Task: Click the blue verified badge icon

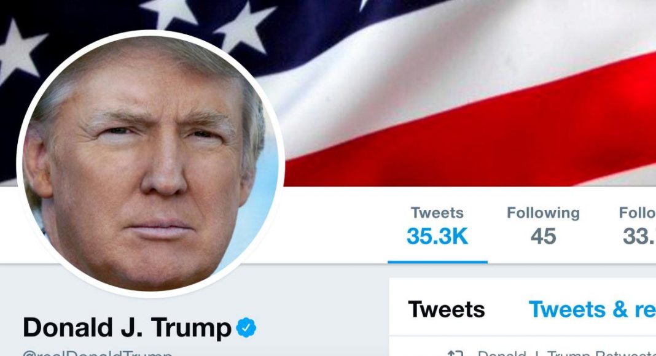Action: click(x=246, y=328)
